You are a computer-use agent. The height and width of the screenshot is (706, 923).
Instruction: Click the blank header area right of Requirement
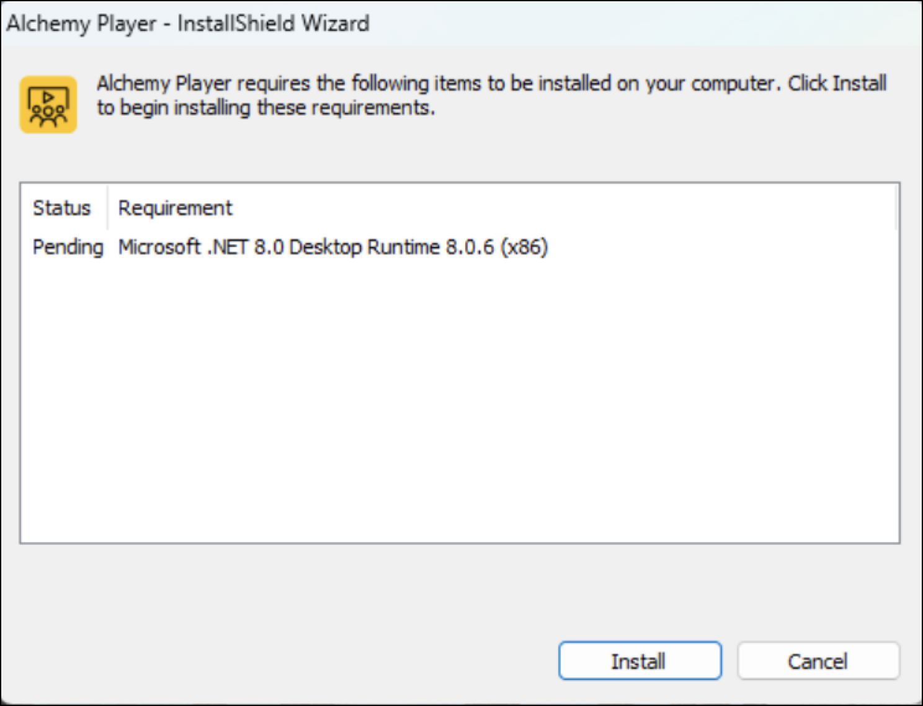[x=558, y=208]
